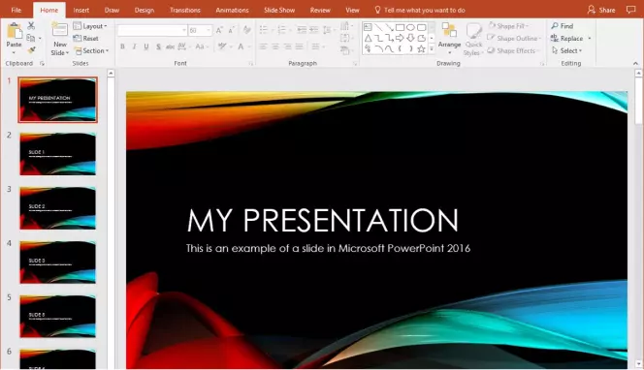Open the Design tab
The width and height of the screenshot is (644, 370).
[145, 10]
